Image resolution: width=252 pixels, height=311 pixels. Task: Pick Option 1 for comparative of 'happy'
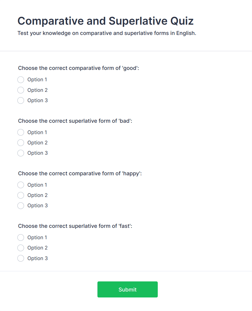click(x=21, y=185)
